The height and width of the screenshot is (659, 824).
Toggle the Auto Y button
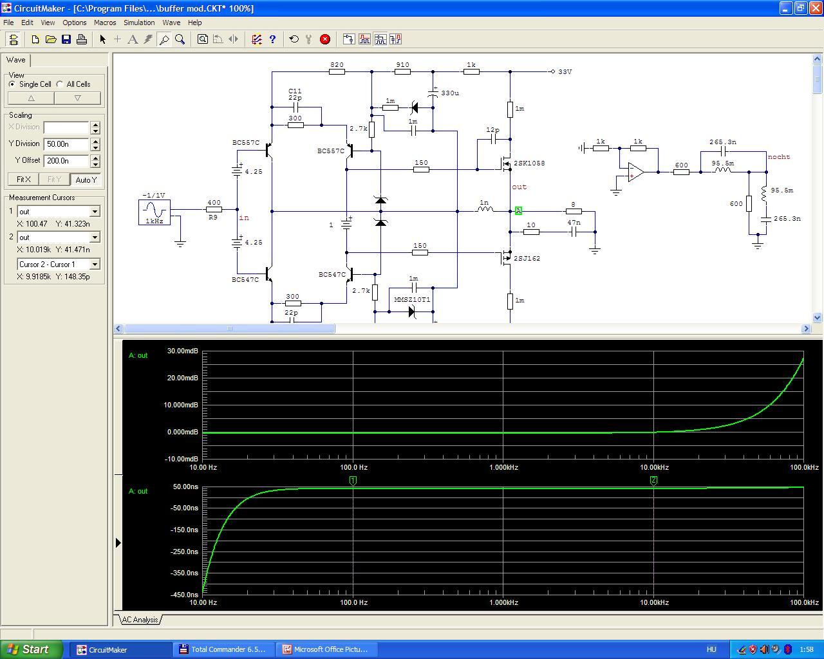coord(86,180)
